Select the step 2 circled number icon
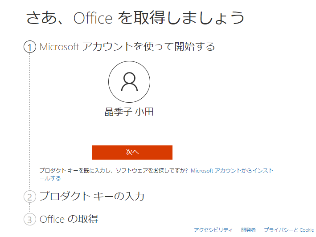The image size is (316, 237). click(x=30, y=197)
